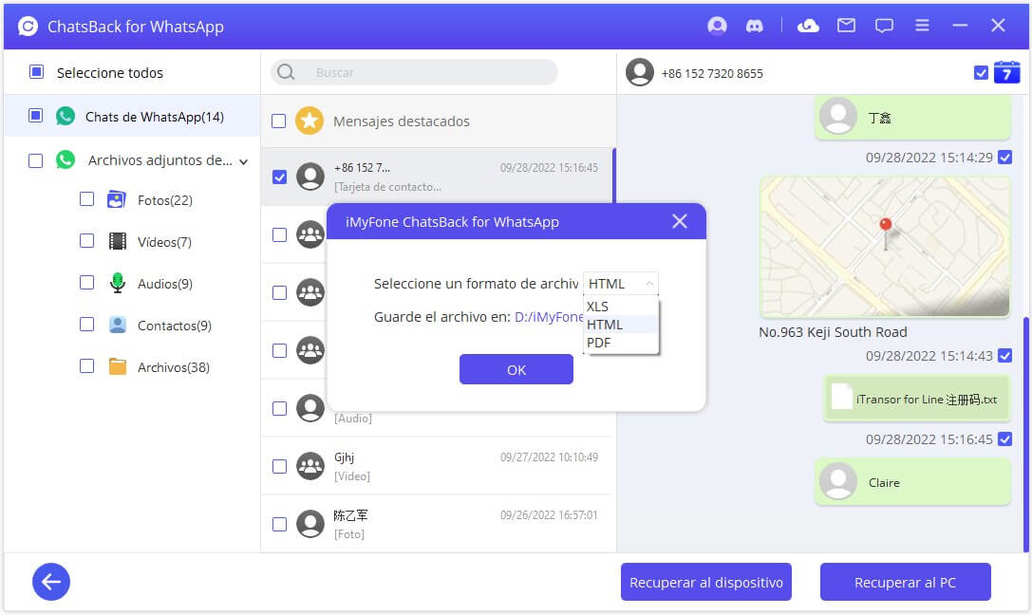Check the Audios(9) checkbox
Image resolution: width=1032 pixels, height=615 pixels.
[86, 283]
